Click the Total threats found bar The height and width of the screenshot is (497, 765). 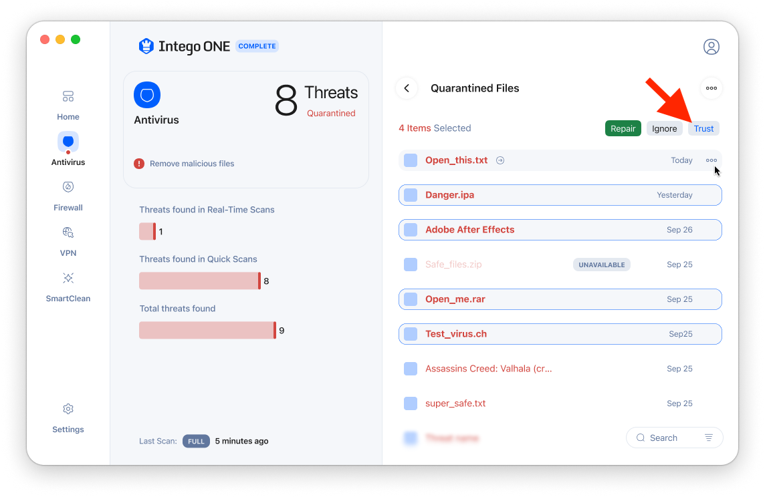208,331
